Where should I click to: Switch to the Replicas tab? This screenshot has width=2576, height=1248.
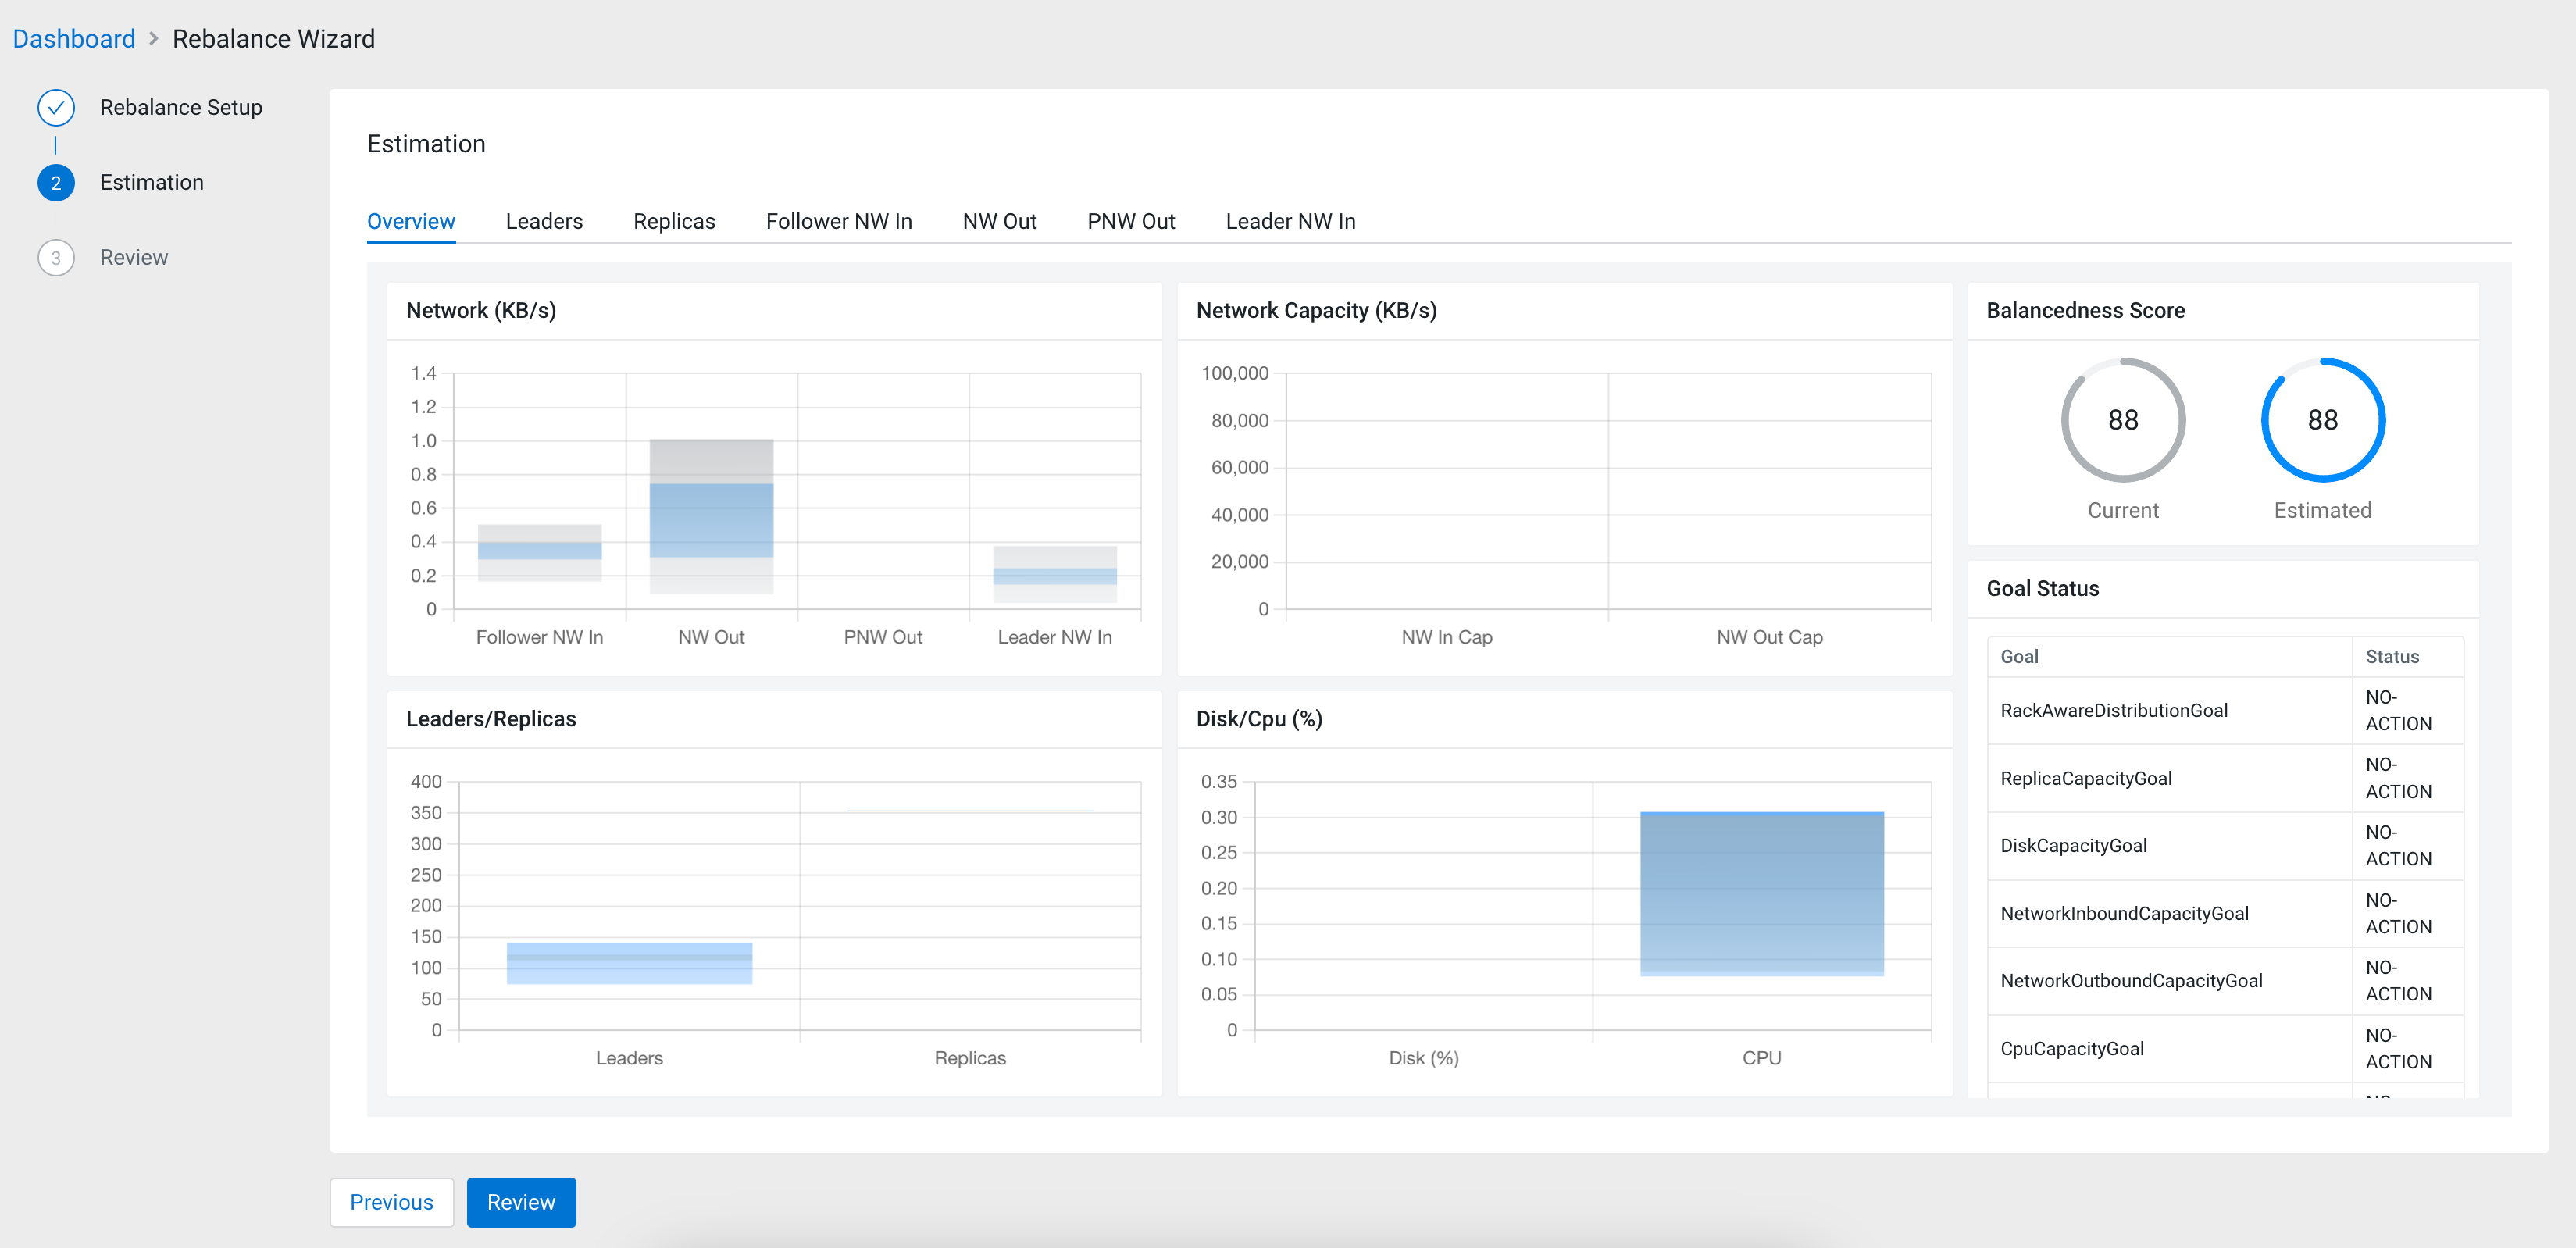[674, 221]
